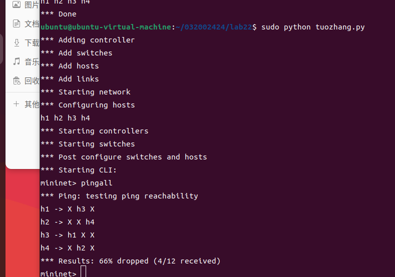Image resolution: width=395 pixels, height=277 pixels.
Task: Click the red desktop wallpaper below file window
Action: 23,221
